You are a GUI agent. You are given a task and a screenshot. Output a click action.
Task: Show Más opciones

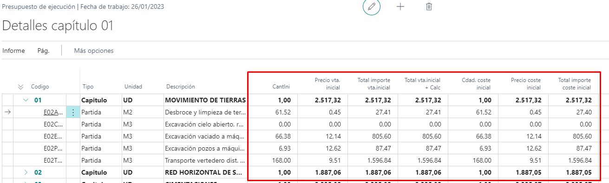click(94, 50)
